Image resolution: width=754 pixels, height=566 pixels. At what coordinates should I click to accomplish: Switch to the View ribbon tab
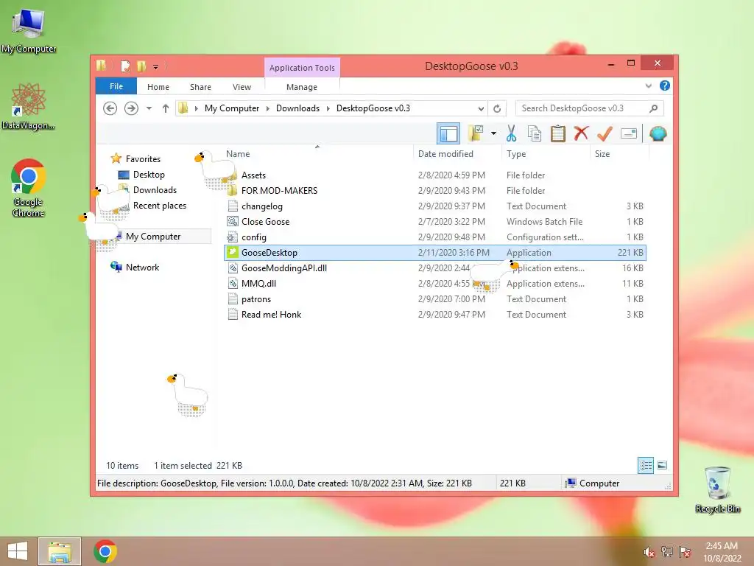coord(242,87)
